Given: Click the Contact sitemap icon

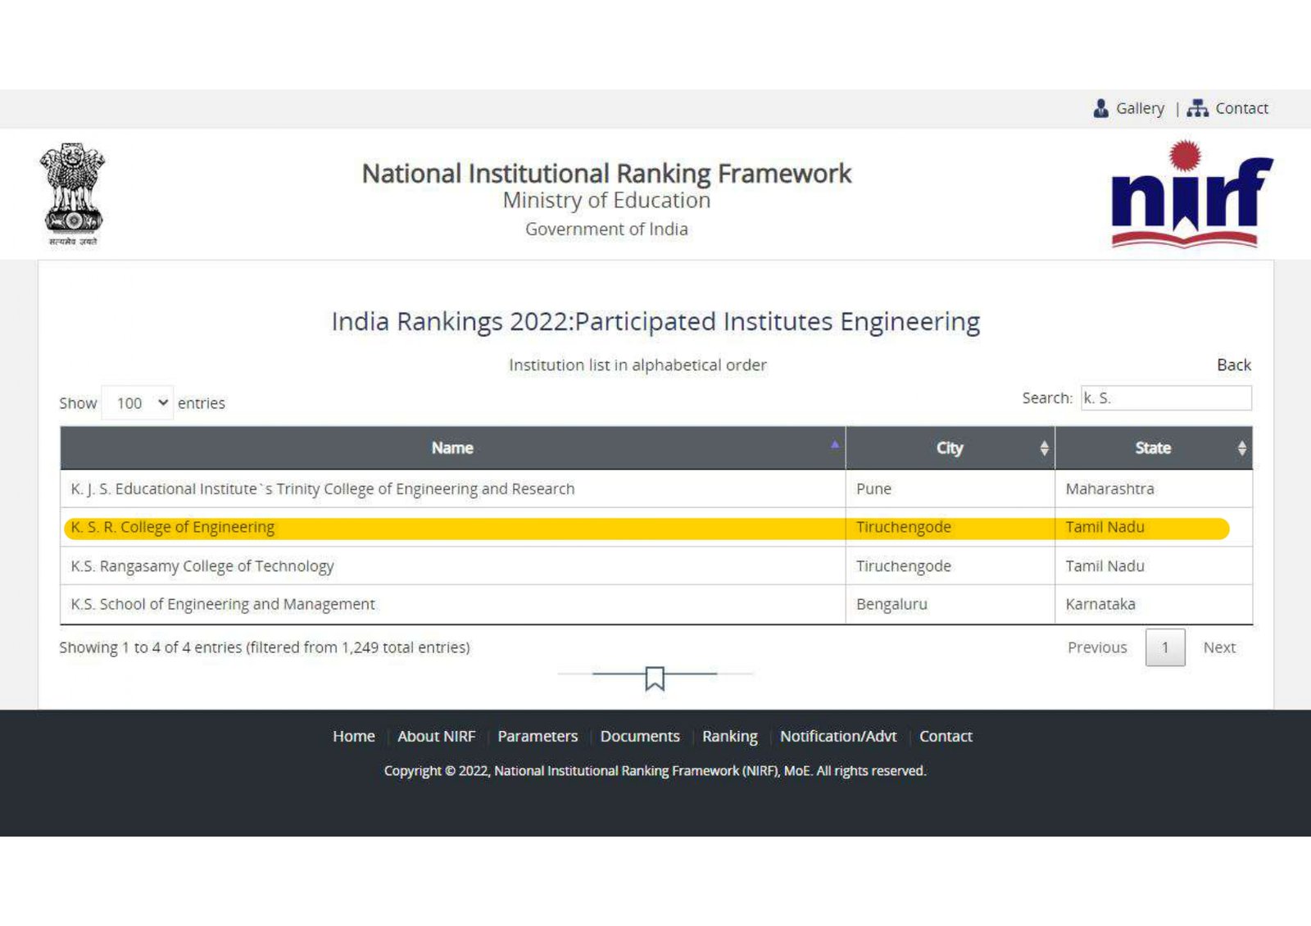Looking at the screenshot, I should (x=1197, y=108).
